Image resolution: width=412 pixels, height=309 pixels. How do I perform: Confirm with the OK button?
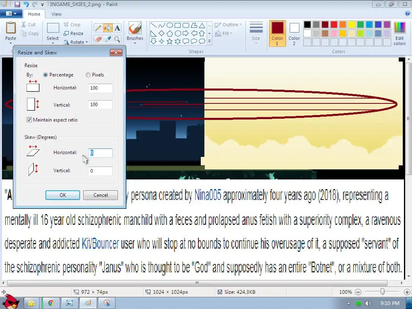coord(63,195)
